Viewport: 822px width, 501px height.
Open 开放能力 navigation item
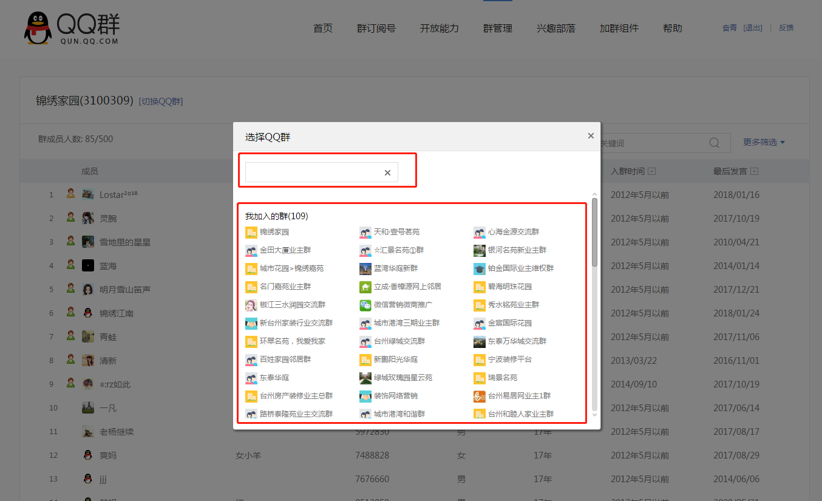point(440,29)
